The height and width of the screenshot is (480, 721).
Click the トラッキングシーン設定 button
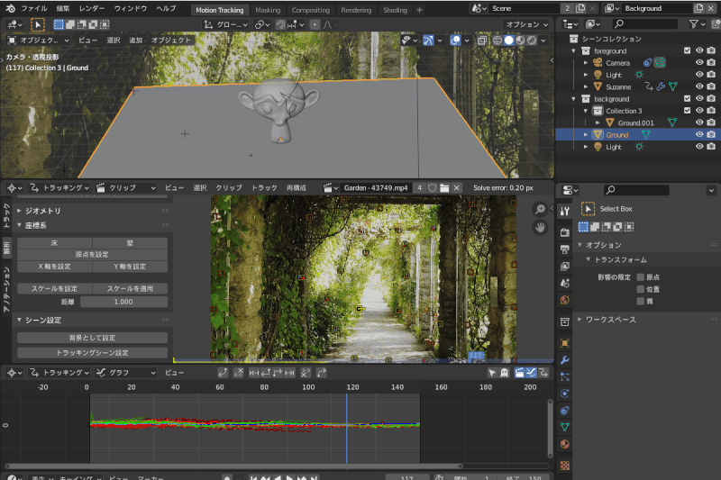(92, 352)
